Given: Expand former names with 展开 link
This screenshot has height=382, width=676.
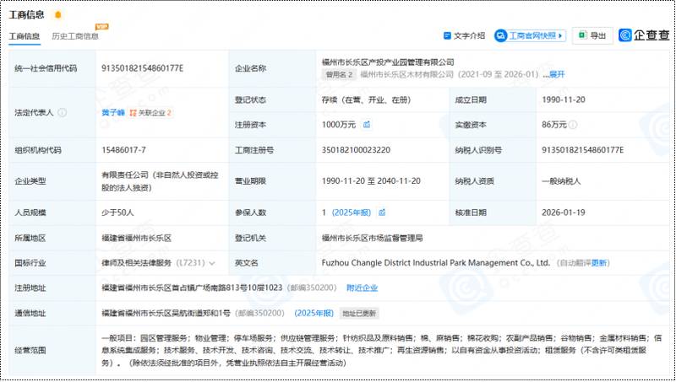Looking at the screenshot, I should pos(557,74).
